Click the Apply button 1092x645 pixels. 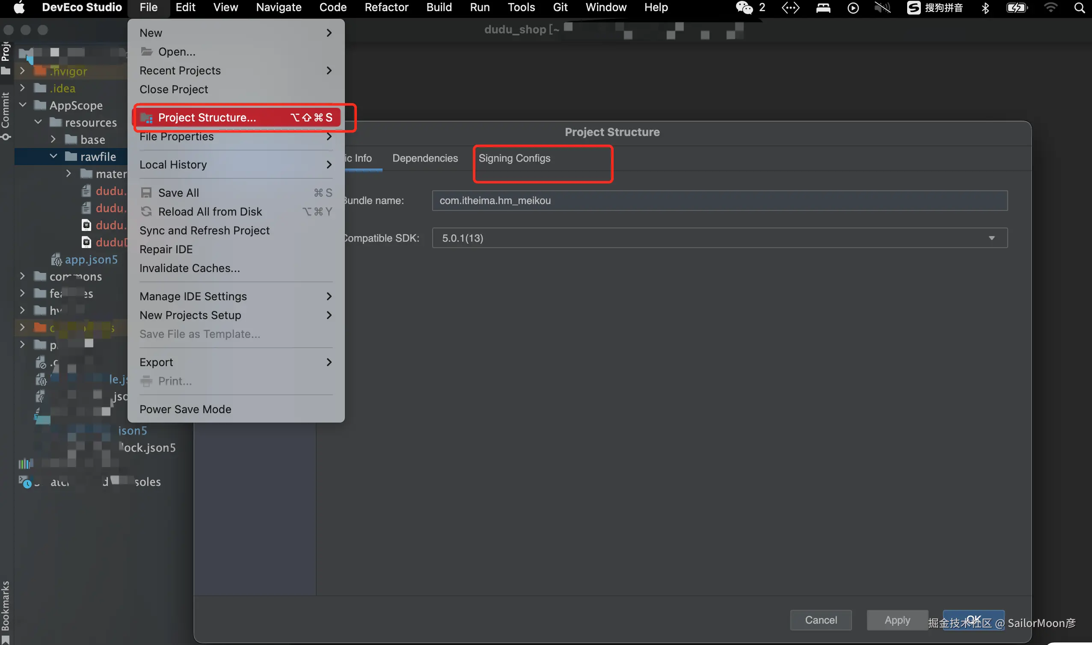(897, 620)
